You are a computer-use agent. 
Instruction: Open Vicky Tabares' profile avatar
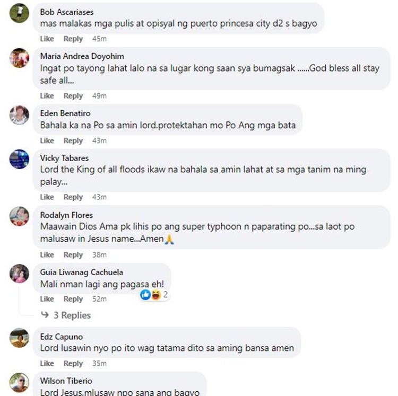[19, 159]
